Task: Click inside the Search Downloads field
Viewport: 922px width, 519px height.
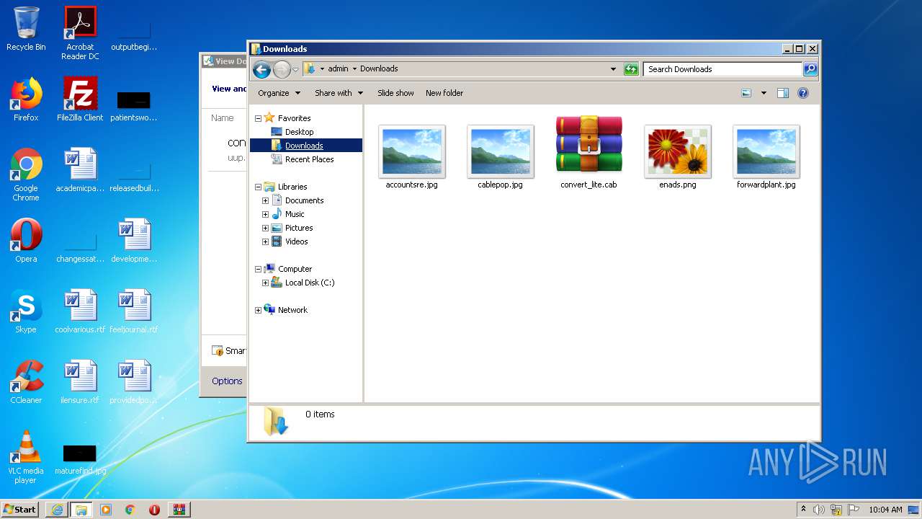Action: pyautogui.click(x=722, y=69)
